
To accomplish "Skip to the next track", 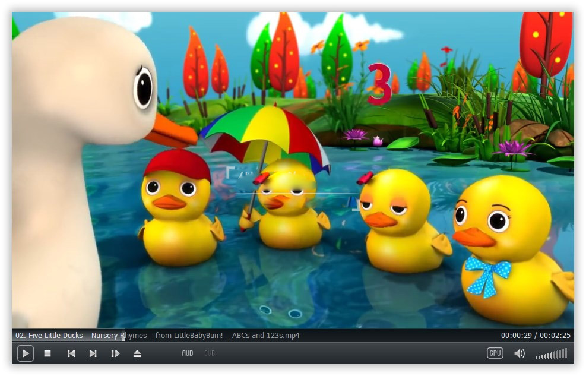I will (x=93, y=353).
